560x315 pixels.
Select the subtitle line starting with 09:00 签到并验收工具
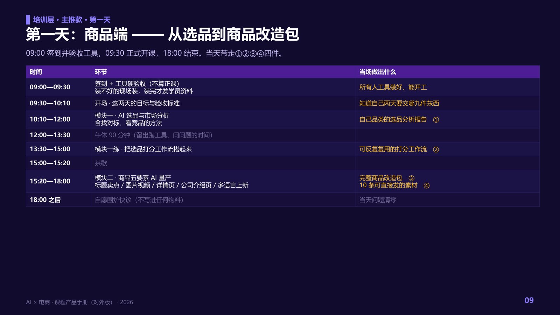click(x=154, y=53)
